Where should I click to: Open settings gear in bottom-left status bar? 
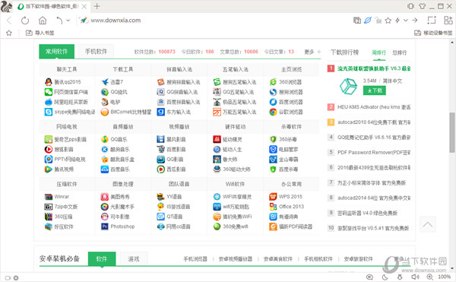tap(16, 278)
